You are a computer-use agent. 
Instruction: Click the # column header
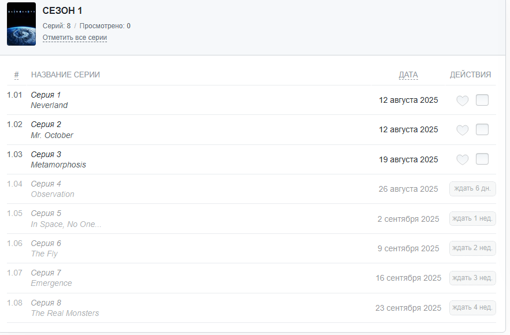coord(16,75)
